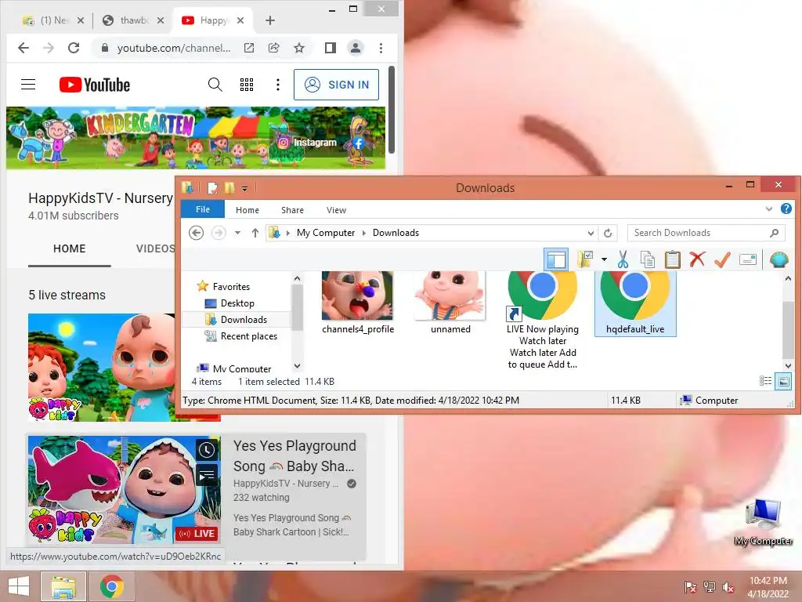Bookmark this page with the star icon

click(x=299, y=48)
